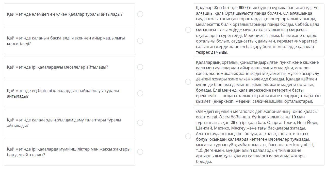Click the passage starting 'Қалалардың орталық қоныстандырылған пункт'

pos(258,82)
